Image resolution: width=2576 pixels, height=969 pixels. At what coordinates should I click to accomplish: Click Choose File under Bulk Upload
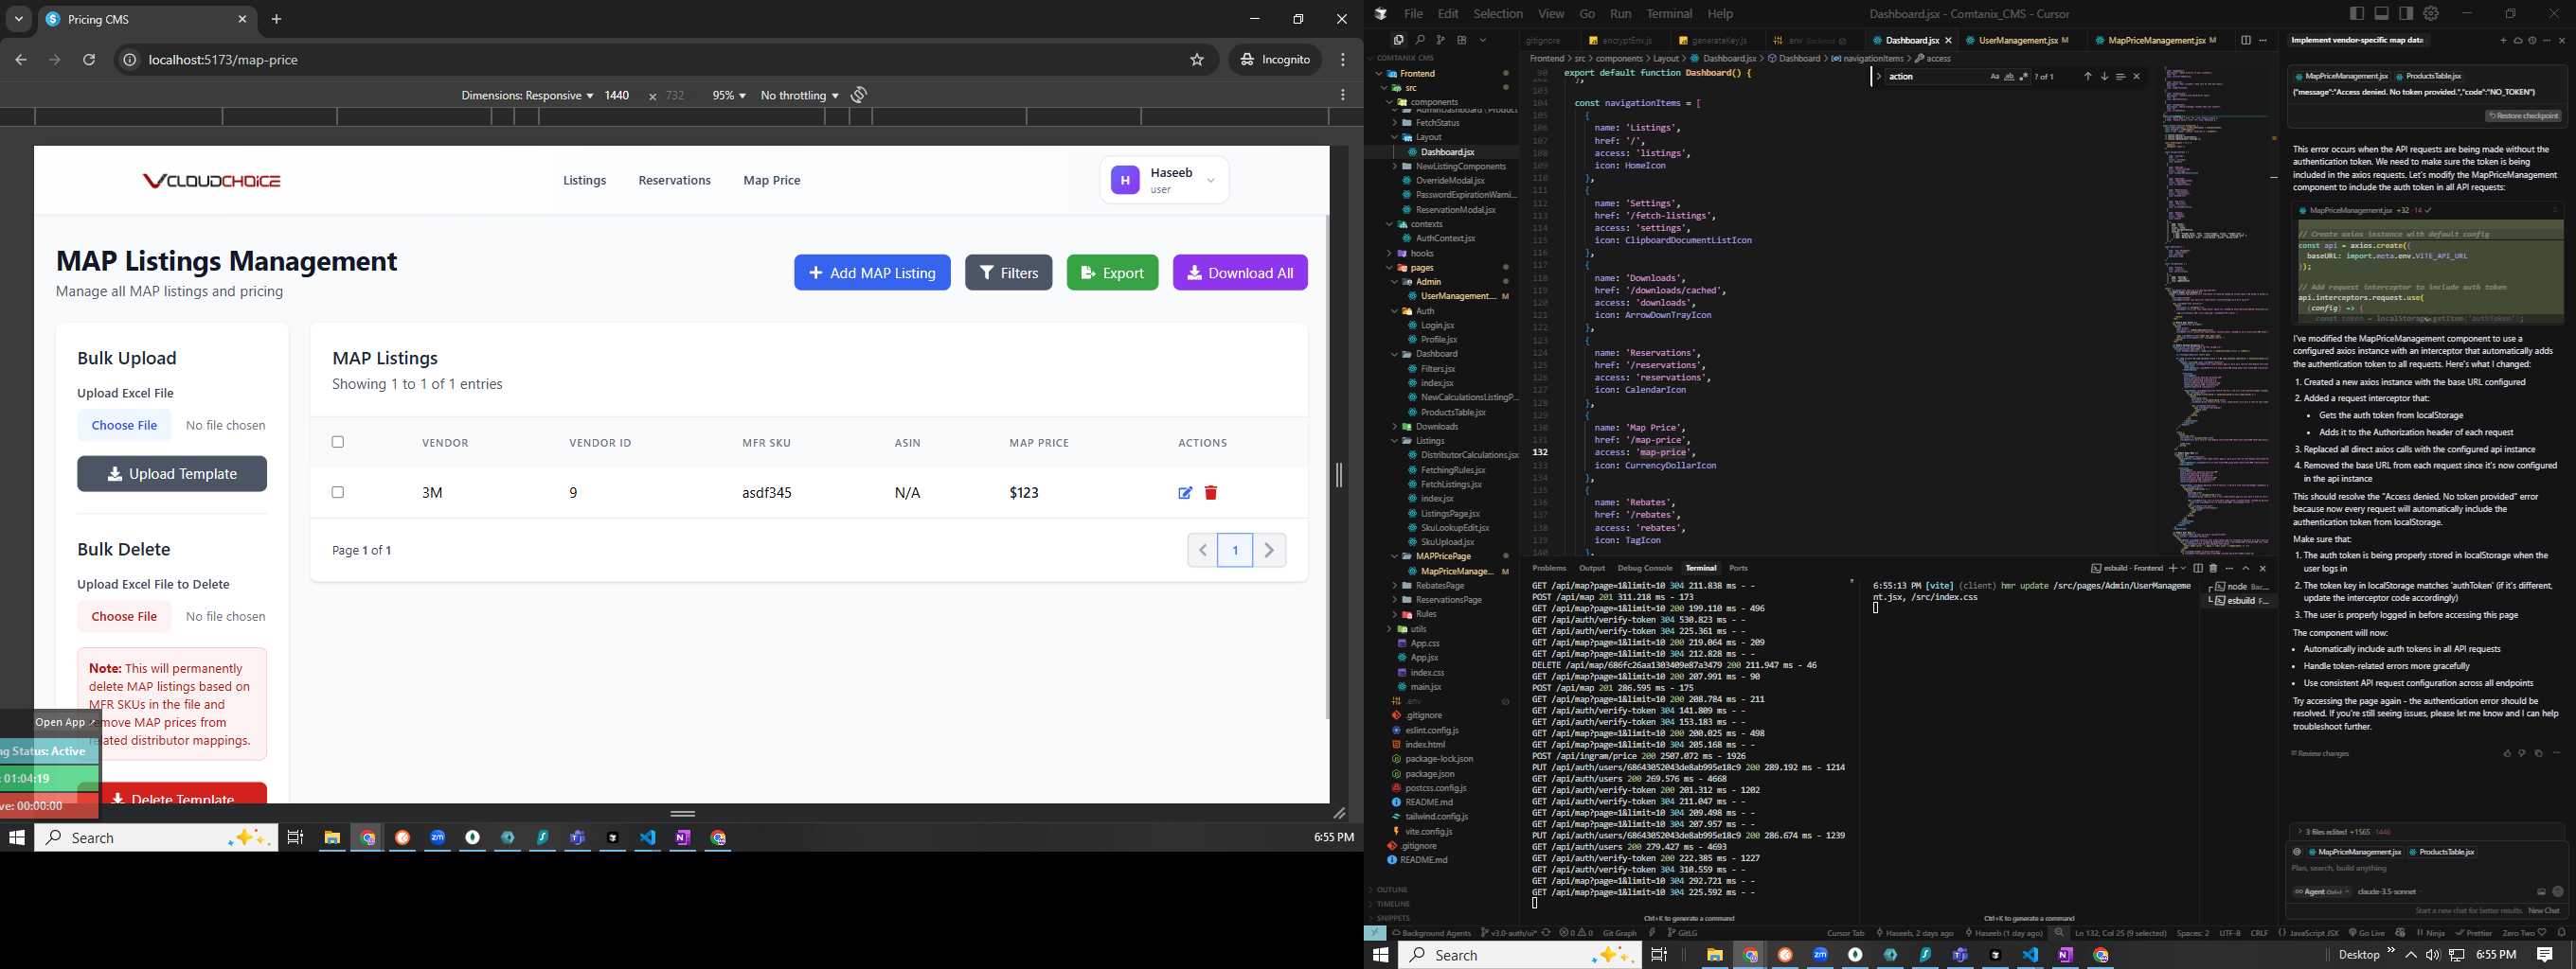click(124, 425)
